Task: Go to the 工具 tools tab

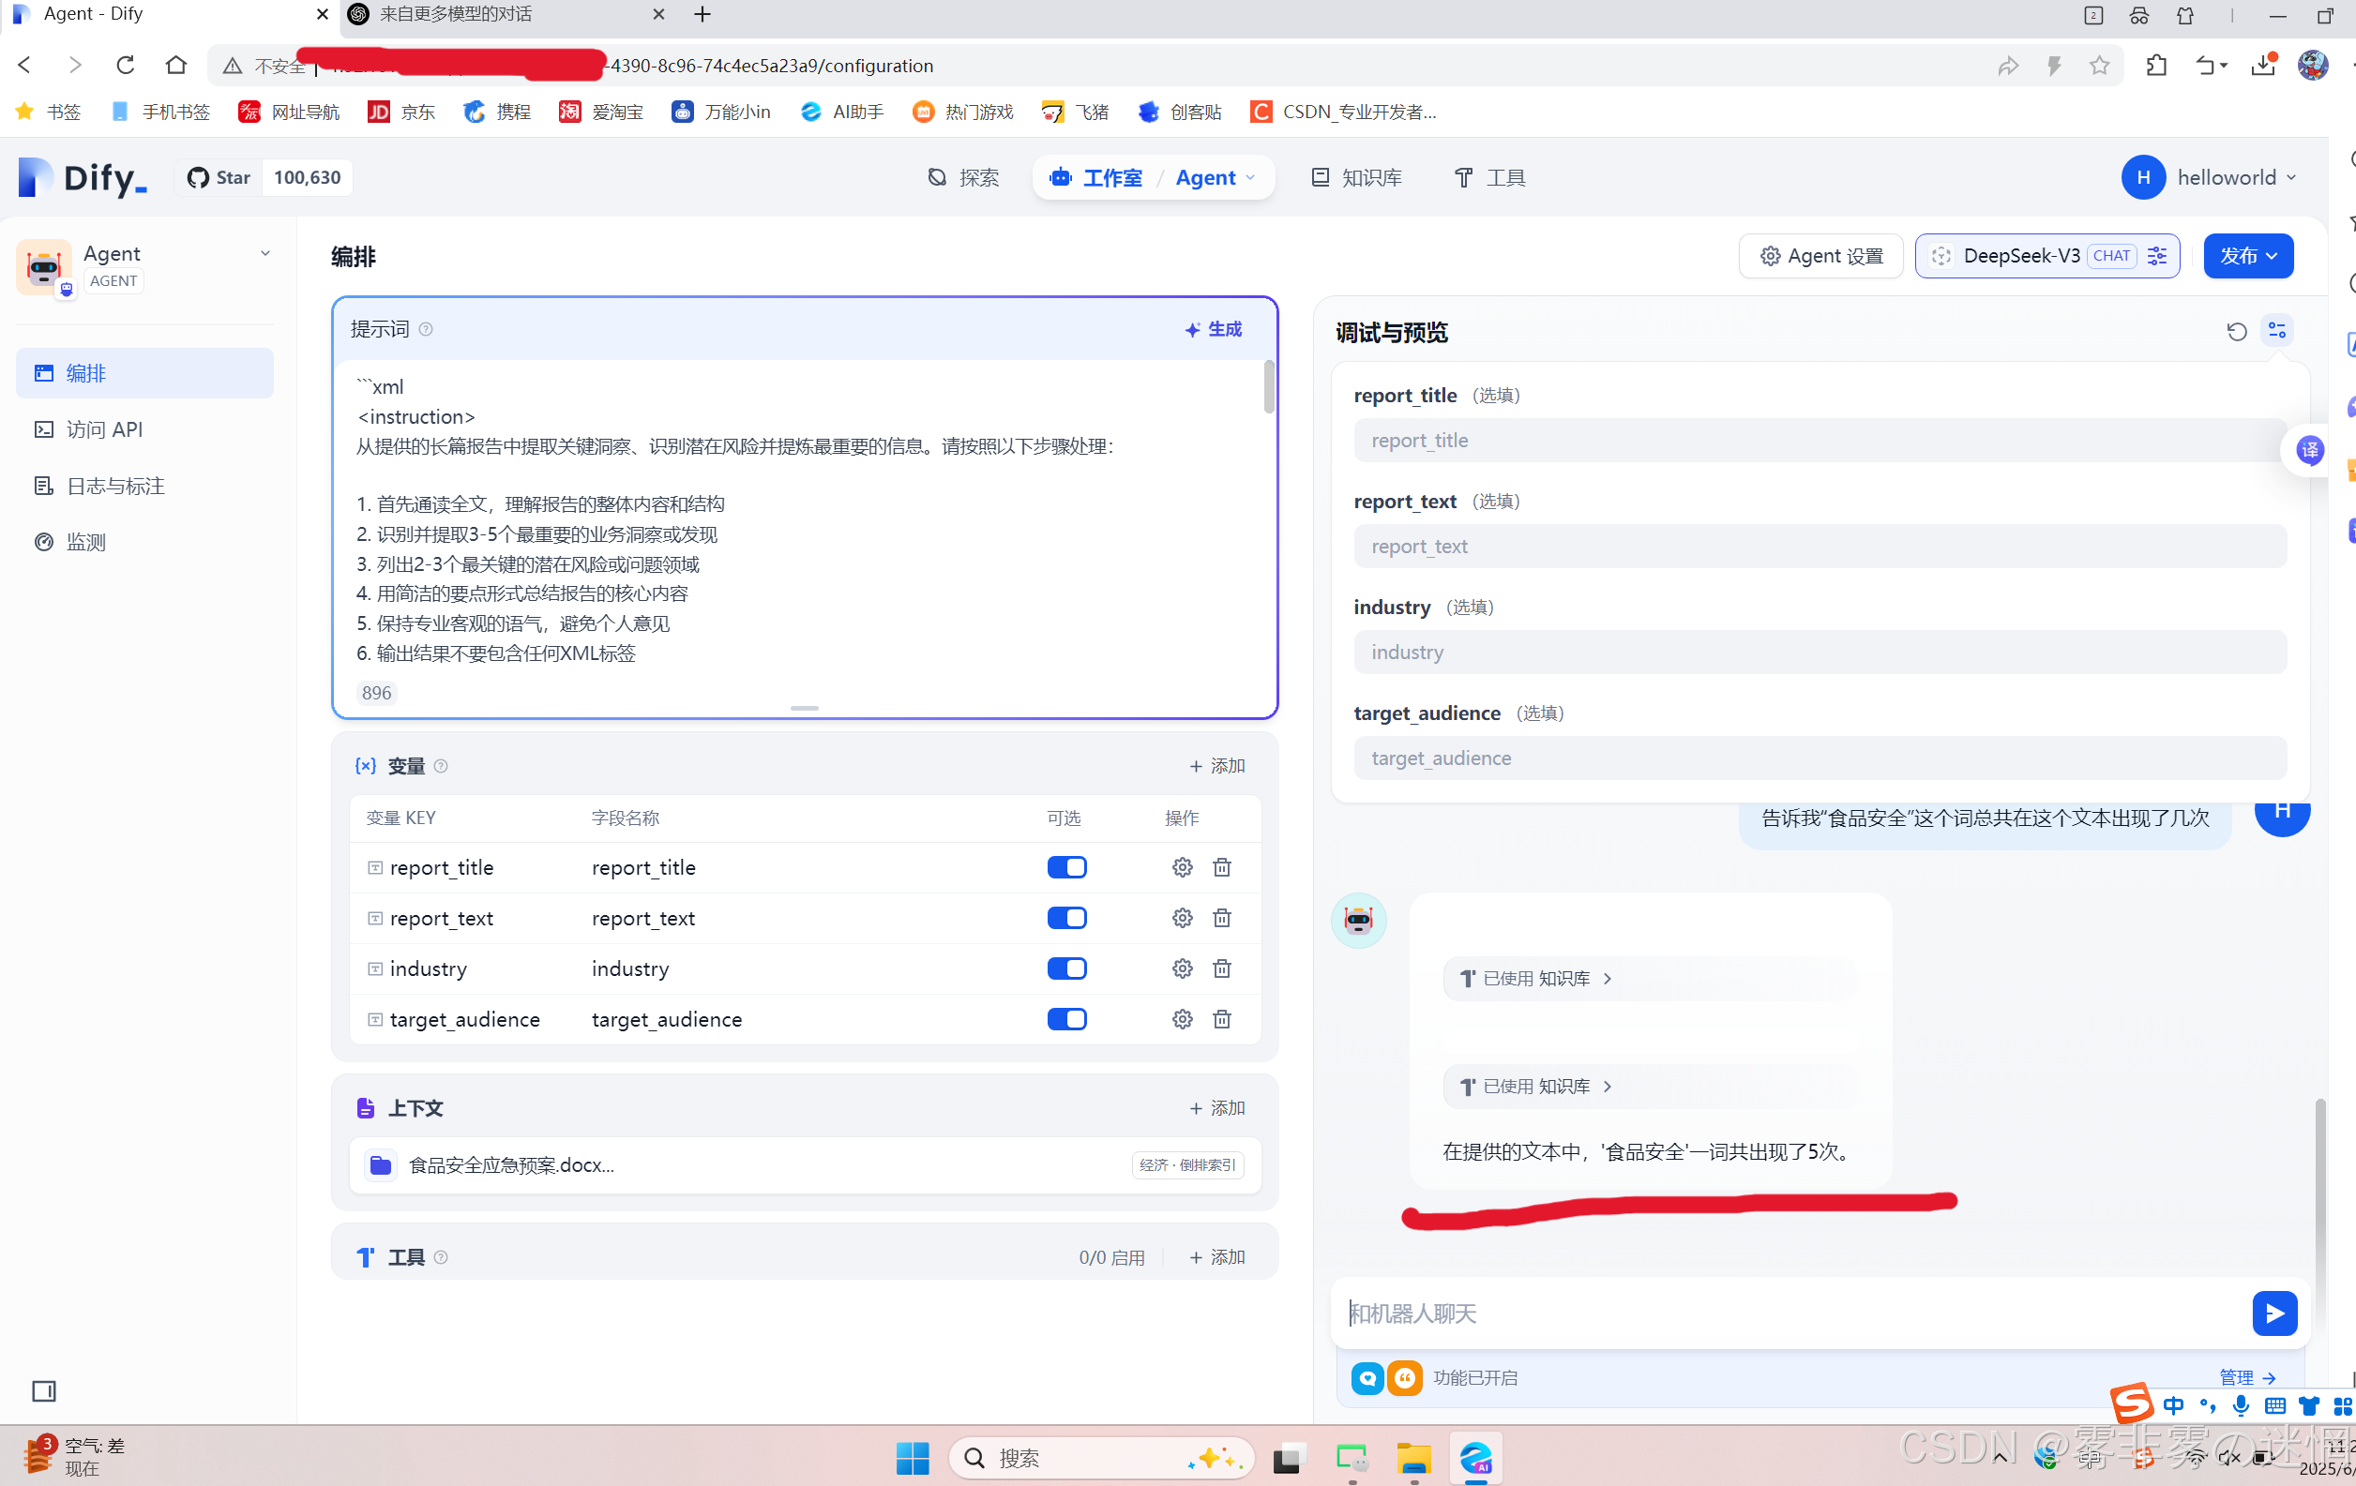Action: [x=1490, y=178]
